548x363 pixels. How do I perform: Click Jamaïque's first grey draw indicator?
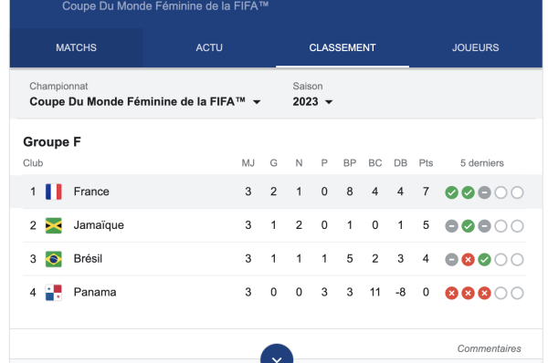click(451, 226)
